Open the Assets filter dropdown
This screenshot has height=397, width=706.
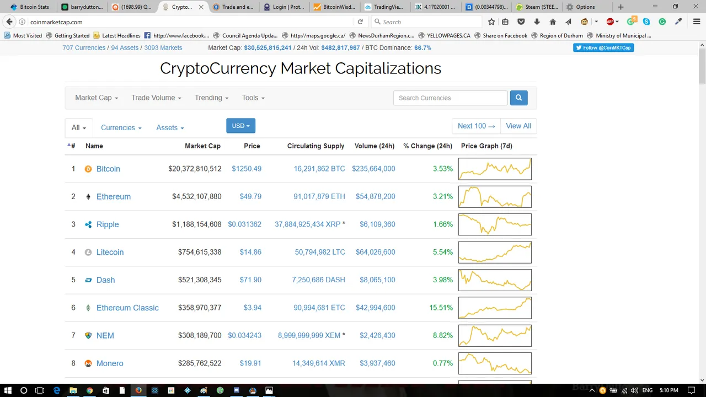170,127
